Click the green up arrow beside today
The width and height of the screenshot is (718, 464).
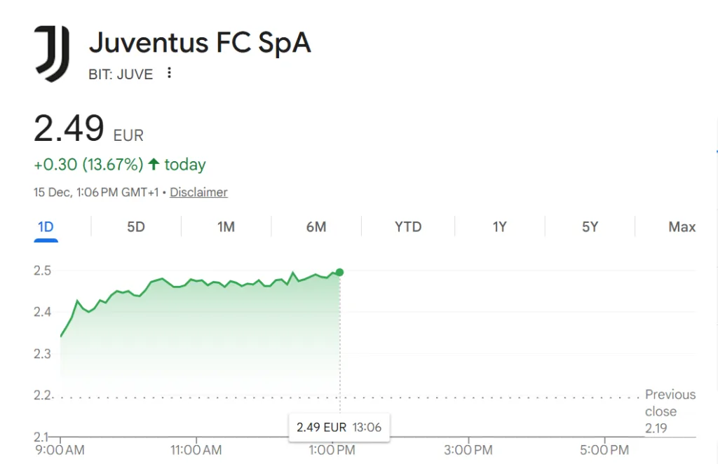[154, 165]
